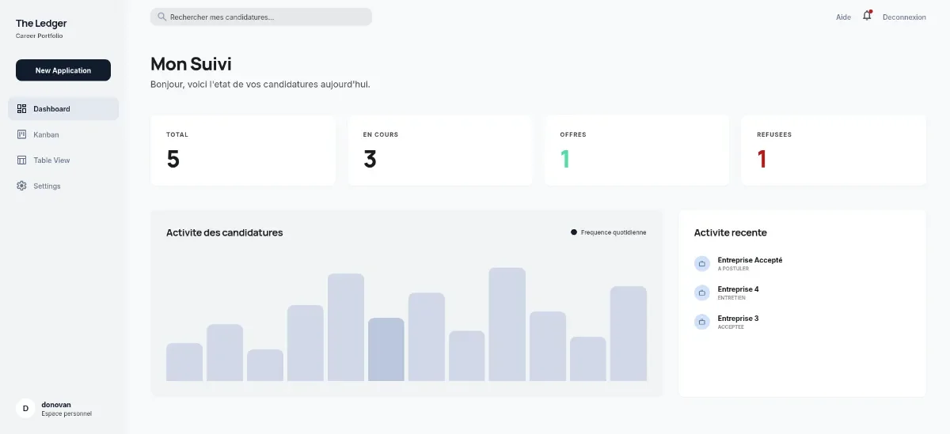The width and height of the screenshot is (950, 434).
Task: Open notifications via the bell icon
Action: click(x=867, y=16)
